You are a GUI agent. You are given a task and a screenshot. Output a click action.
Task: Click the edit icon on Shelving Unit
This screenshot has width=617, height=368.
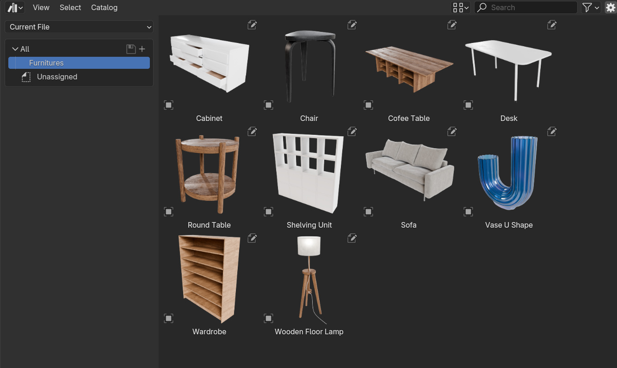352,132
